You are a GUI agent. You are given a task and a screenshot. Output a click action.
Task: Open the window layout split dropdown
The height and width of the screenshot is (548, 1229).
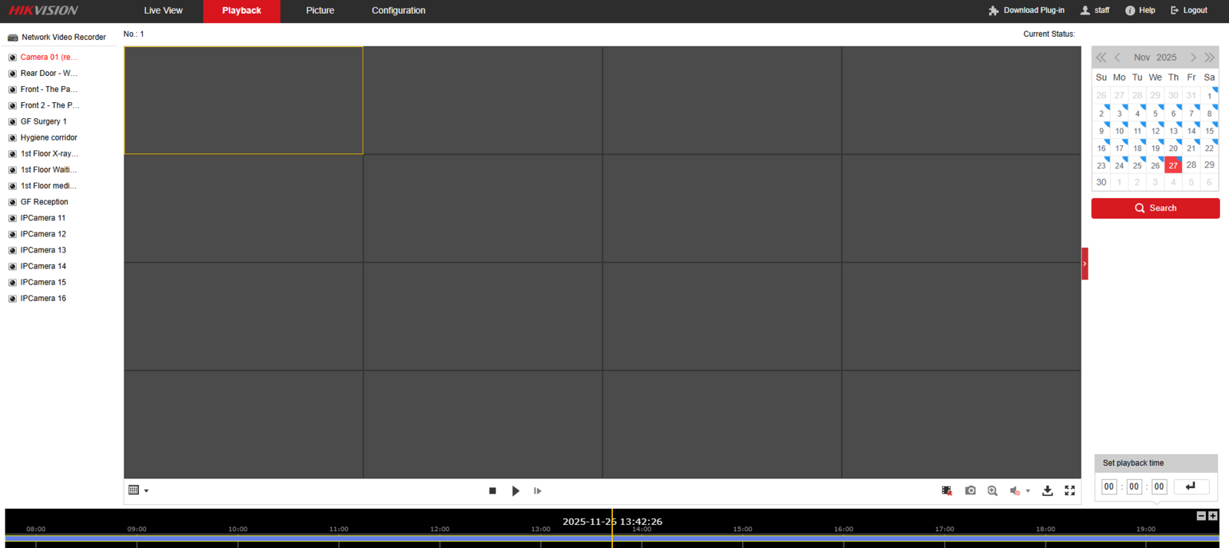[x=138, y=490]
